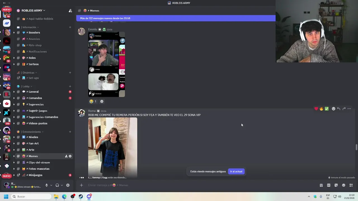This screenshot has height=201, width=358.
Task: Expand the arrow beside the Sorteos channel
Action: click(x=14, y=64)
